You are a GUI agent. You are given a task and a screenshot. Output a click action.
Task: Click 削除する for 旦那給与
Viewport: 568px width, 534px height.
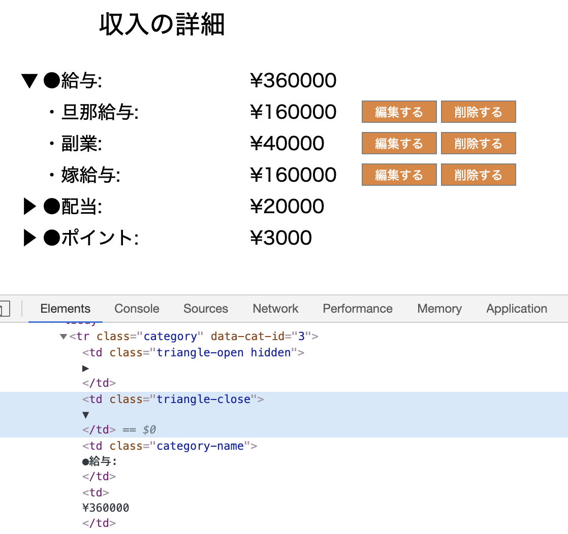click(479, 112)
